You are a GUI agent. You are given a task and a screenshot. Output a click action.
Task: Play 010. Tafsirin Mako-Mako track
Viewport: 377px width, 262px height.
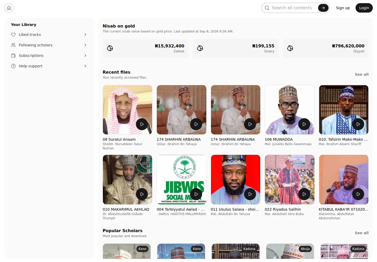[358, 124]
